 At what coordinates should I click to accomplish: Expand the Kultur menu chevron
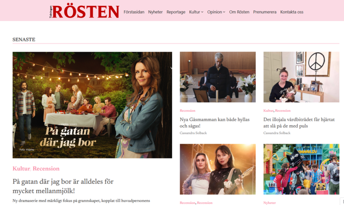pyautogui.click(x=202, y=12)
